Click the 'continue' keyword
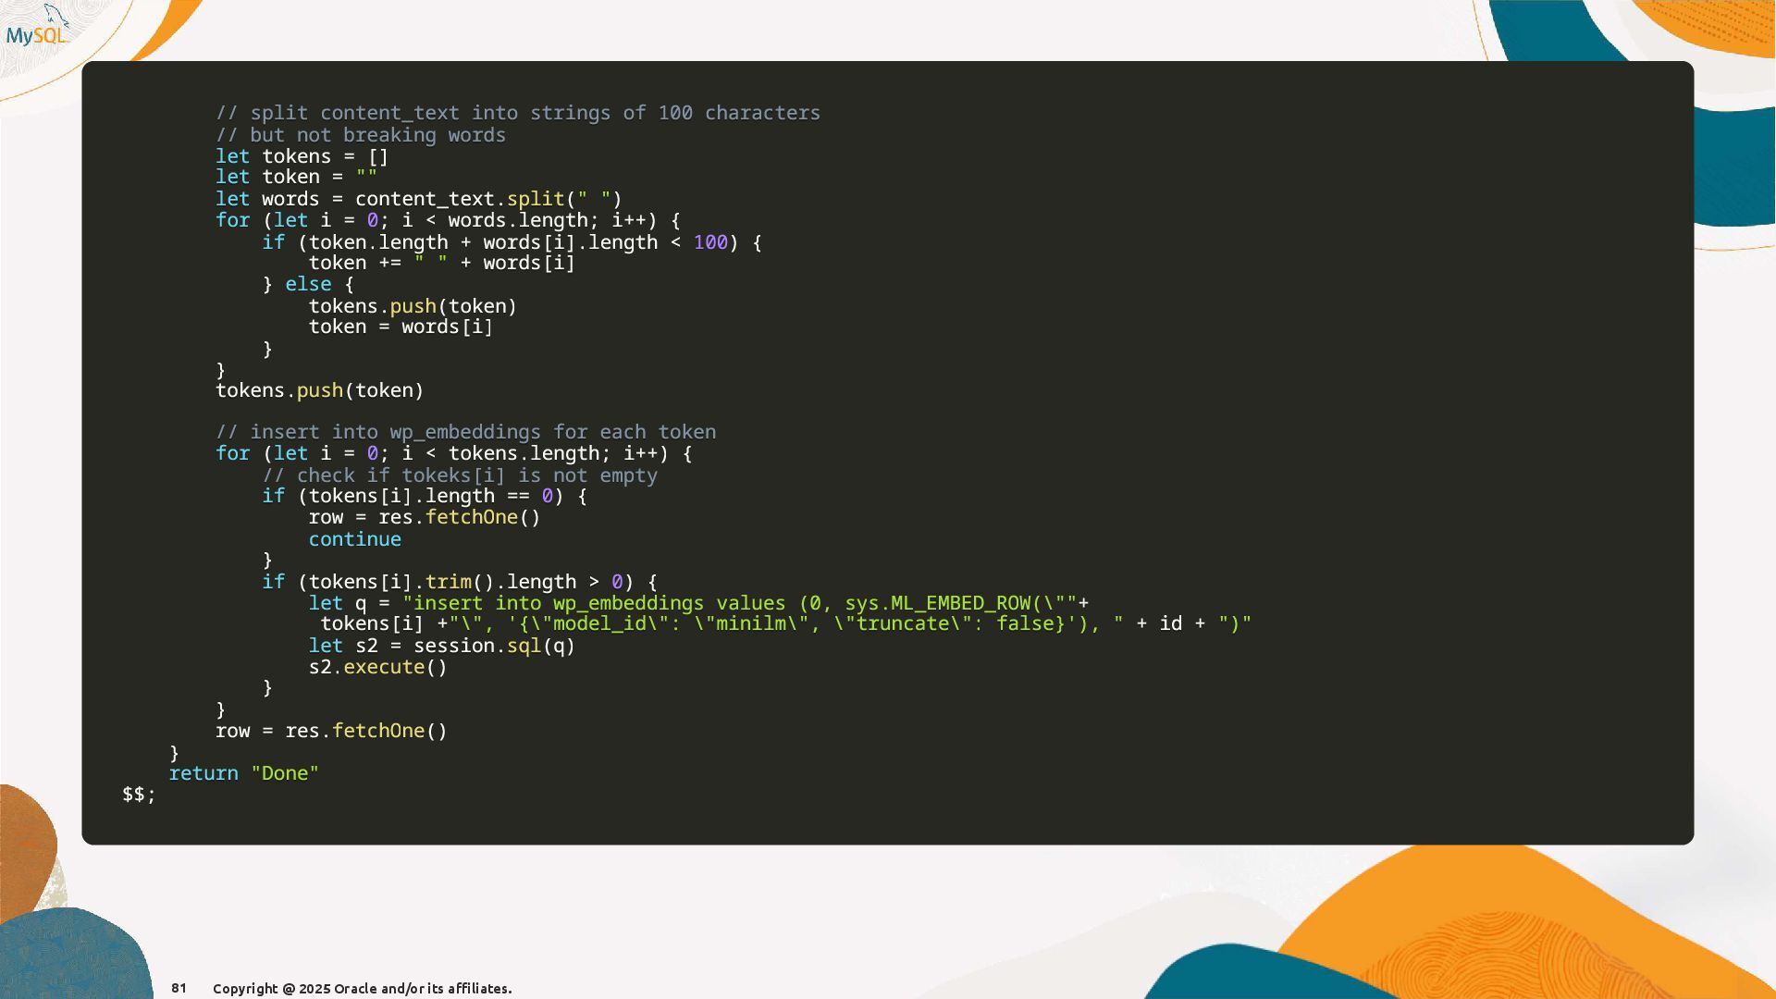Image resolution: width=1776 pixels, height=999 pixels. pyautogui.click(x=354, y=539)
